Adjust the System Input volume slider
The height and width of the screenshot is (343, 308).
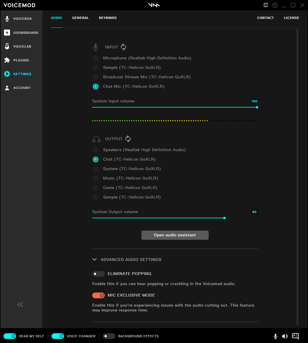click(175, 108)
